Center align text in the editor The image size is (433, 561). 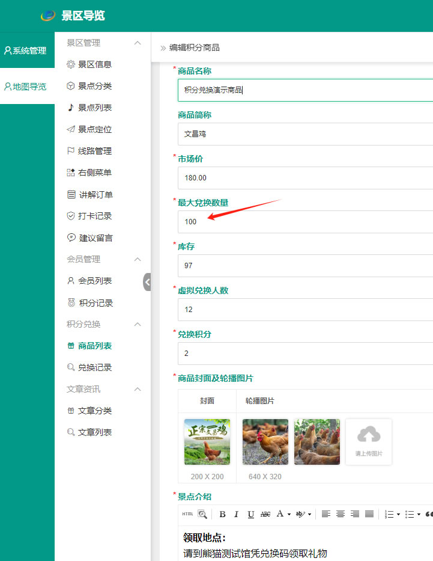341,514
